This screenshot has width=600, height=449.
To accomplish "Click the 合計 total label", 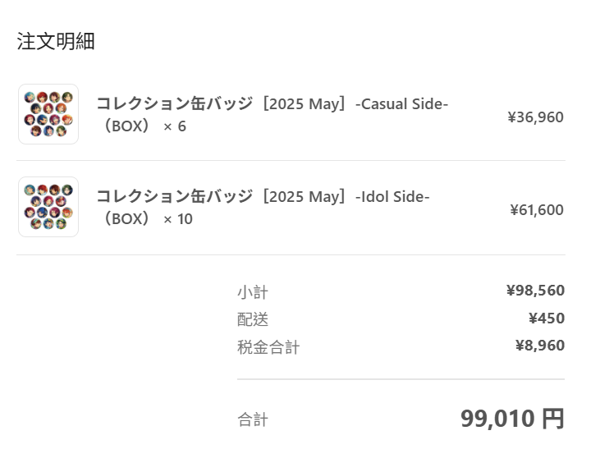I will [253, 419].
